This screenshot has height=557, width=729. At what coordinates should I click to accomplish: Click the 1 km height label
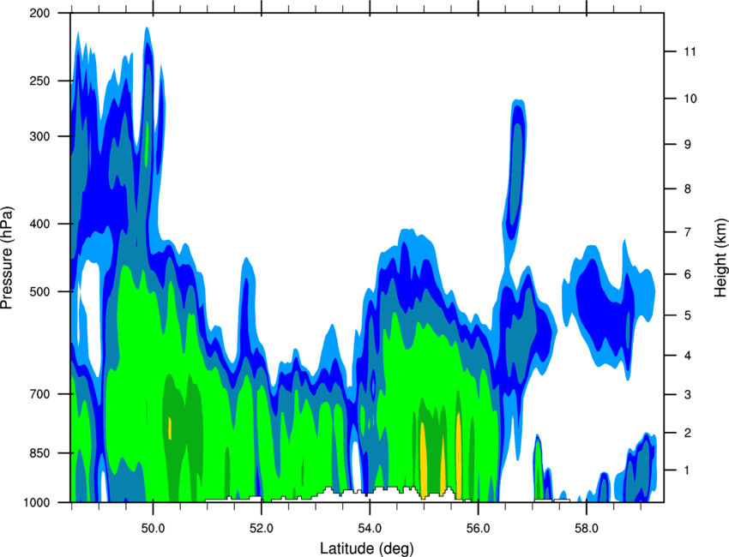(688, 470)
